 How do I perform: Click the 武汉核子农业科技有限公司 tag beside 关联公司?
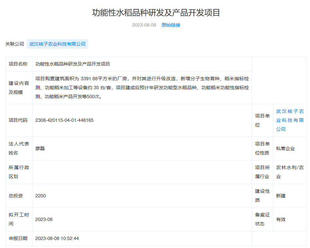pos(57,44)
